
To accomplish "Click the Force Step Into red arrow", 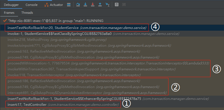I will pos(93,5).
